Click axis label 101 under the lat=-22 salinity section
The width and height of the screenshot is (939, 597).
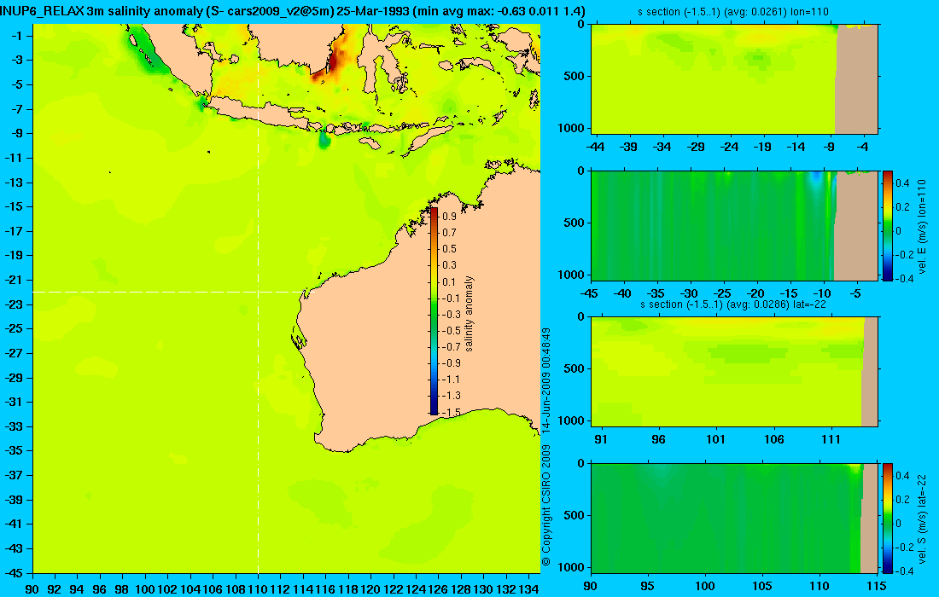click(x=715, y=440)
